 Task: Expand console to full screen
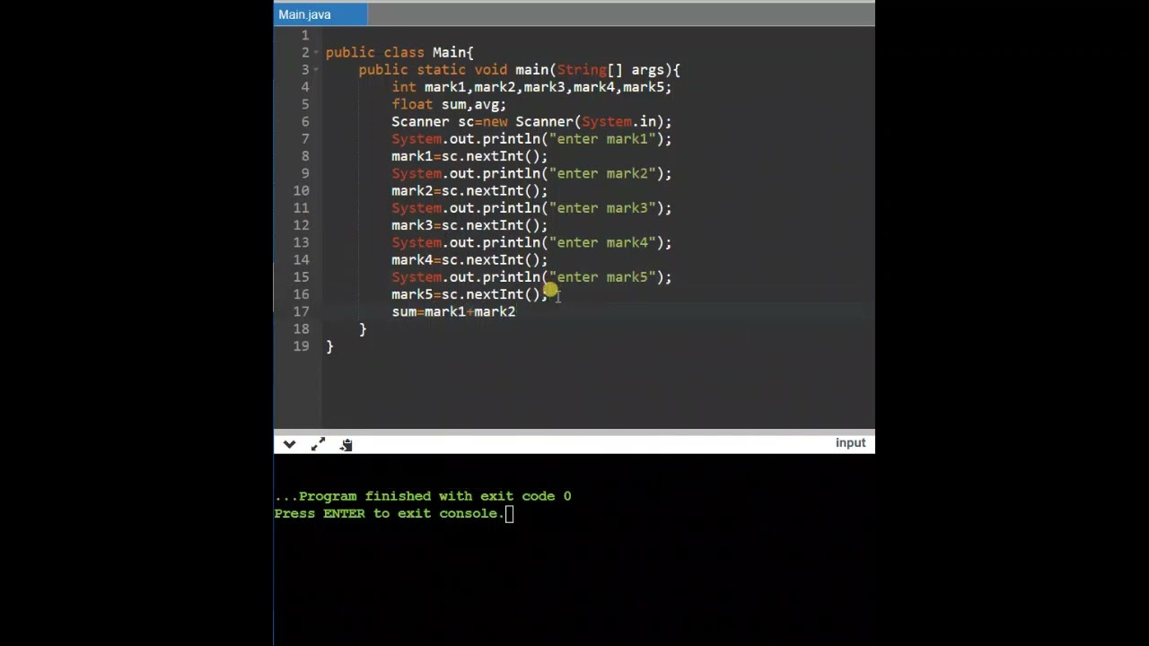pos(318,444)
